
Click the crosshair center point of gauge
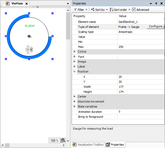pyautogui.click(x=29, y=36)
